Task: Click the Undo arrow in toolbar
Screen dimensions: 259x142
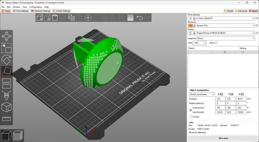Action: click(140, 17)
